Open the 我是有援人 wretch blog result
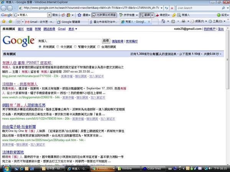Screen dimensions: 230x172 (20, 84)
